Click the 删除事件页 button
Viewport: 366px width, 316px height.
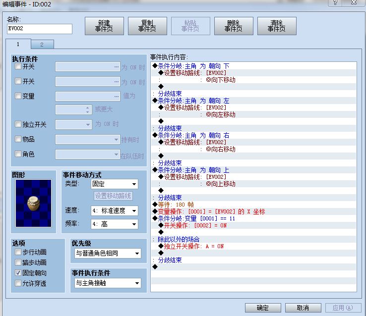234,26
